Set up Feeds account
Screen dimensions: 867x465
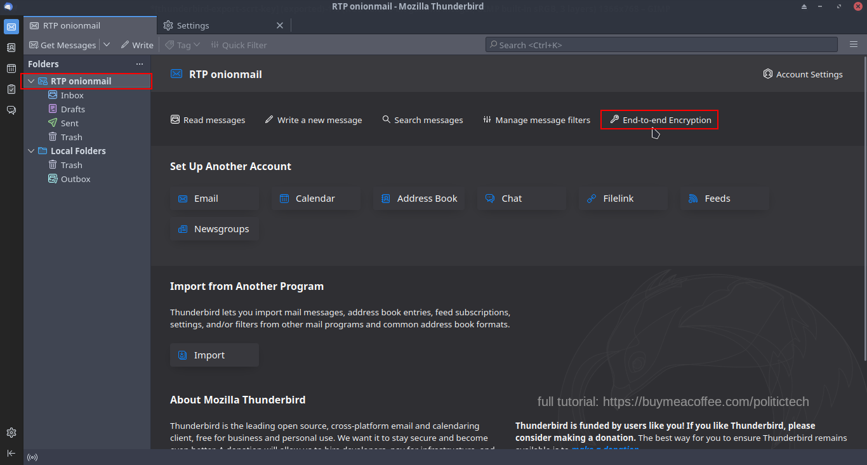pyautogui.click(x=725, y=199)
